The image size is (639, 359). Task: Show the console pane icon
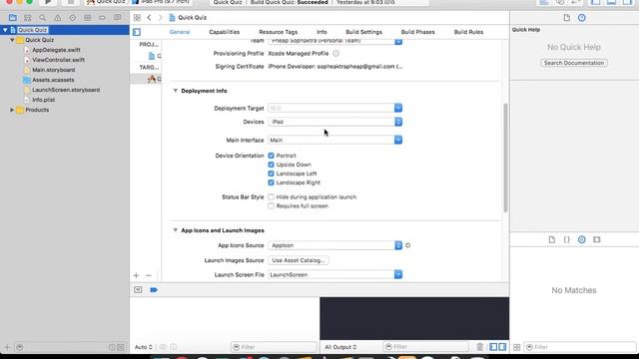[x=502, y=347]
